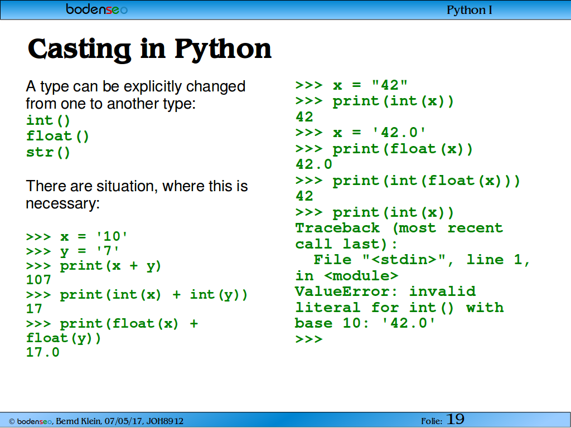
Task: Click the line 'call last):'
Action: pos(346,244)
